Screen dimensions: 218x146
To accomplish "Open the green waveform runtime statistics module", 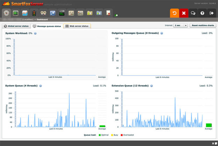I will pos(16,13).
